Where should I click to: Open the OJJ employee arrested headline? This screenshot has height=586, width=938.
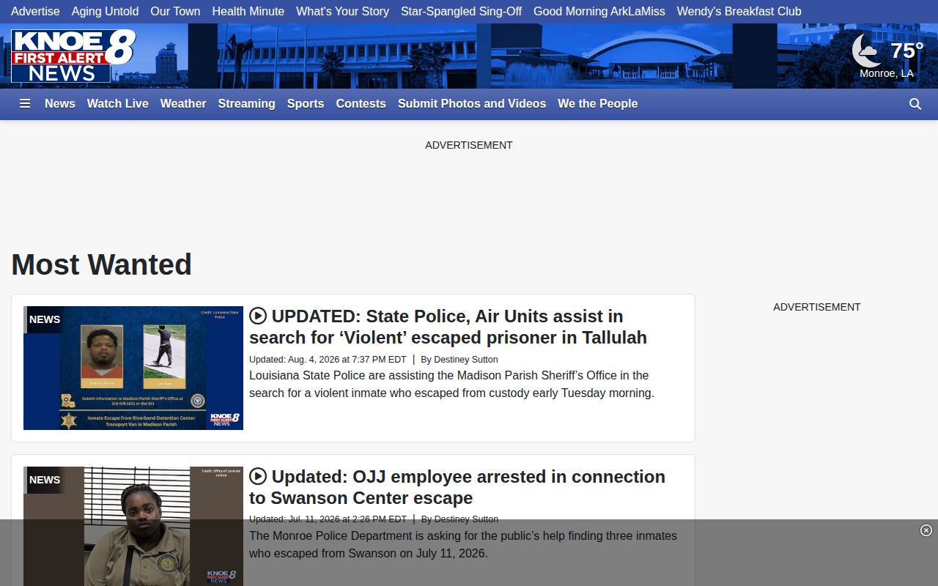pos(457,487)
